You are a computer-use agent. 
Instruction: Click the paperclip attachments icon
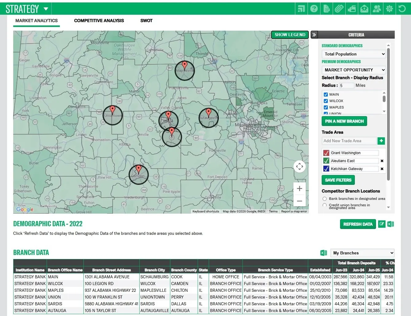tap(339, 9)
